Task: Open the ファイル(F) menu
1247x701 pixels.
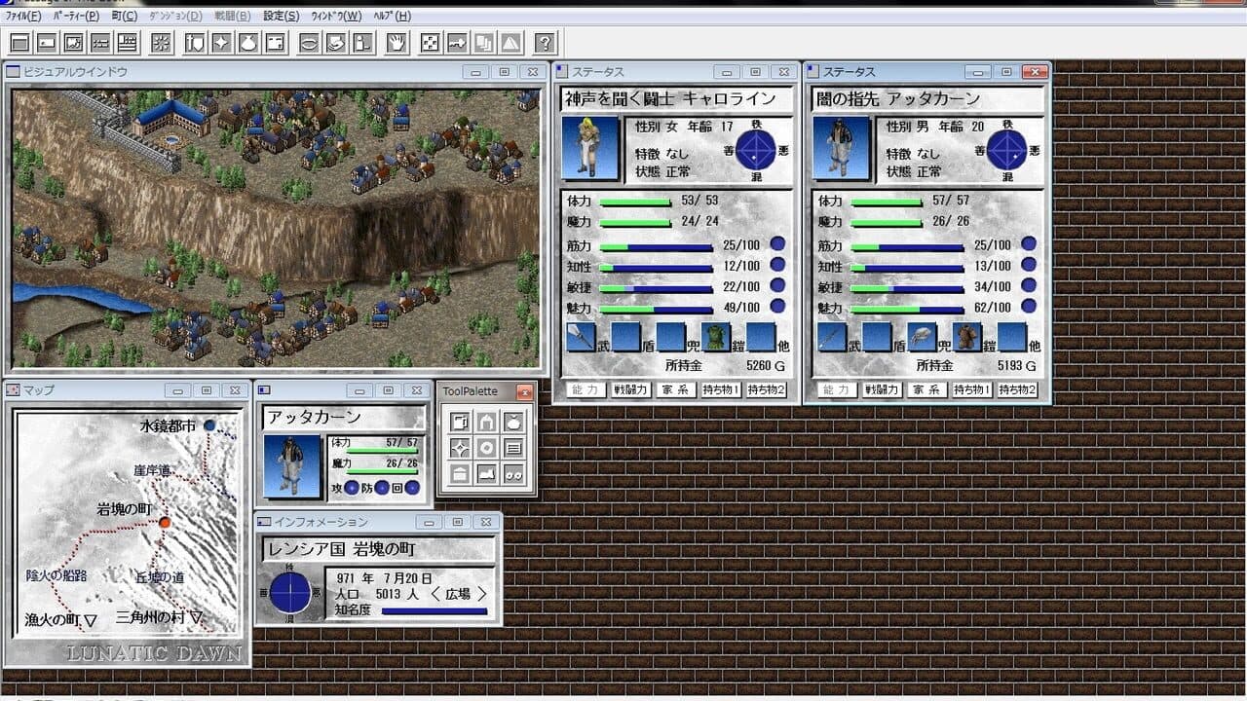Action: [23, 16]
